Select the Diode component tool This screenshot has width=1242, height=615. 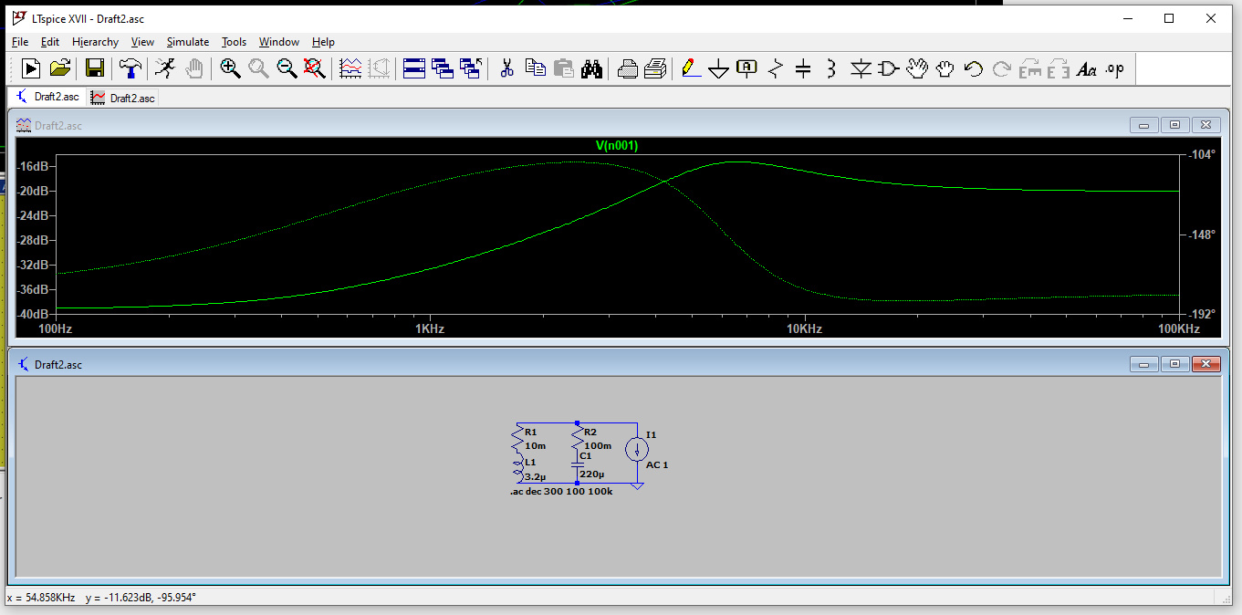[861, 68]
